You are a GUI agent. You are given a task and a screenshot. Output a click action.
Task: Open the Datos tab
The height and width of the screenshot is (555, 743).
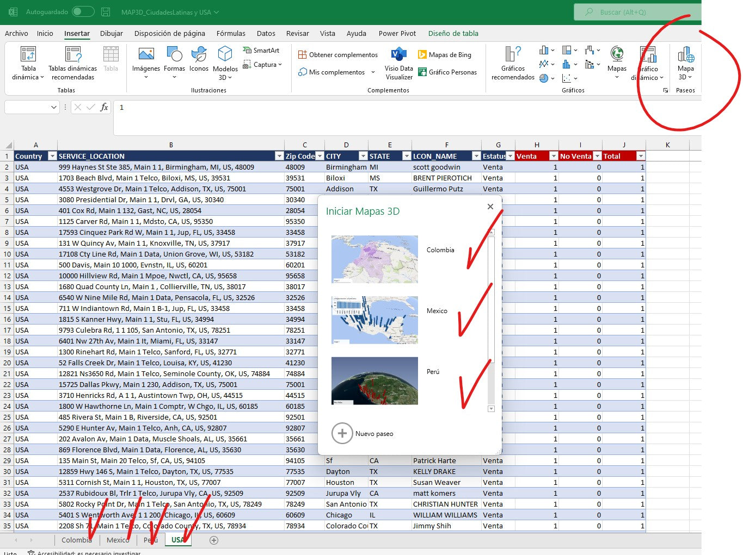pyautogui.click(x=266, y=33)
